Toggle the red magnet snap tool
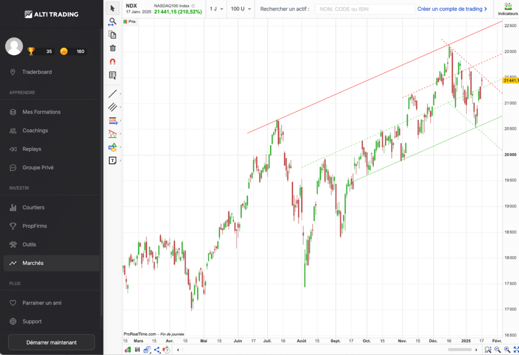Screen dimensions: 519x355 (113, 61)
